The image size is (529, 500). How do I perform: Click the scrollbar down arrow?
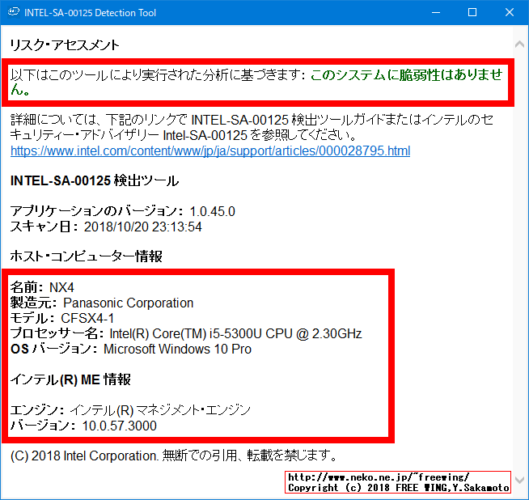520,480
